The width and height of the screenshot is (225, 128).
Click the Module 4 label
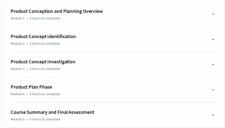pos(17,94)
